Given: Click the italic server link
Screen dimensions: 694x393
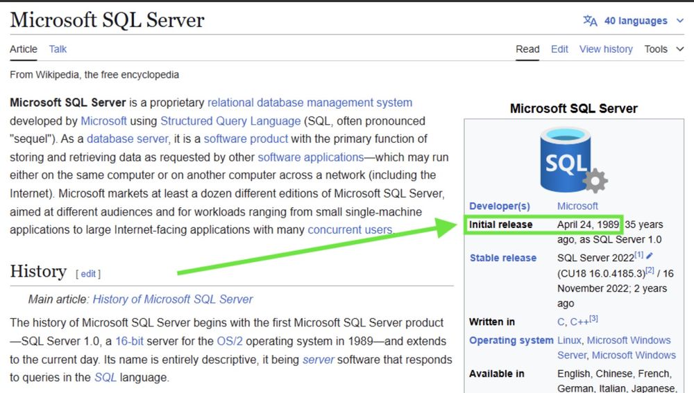Looking at the screenshot, I should pyautogui.click(x=319, y=360).
